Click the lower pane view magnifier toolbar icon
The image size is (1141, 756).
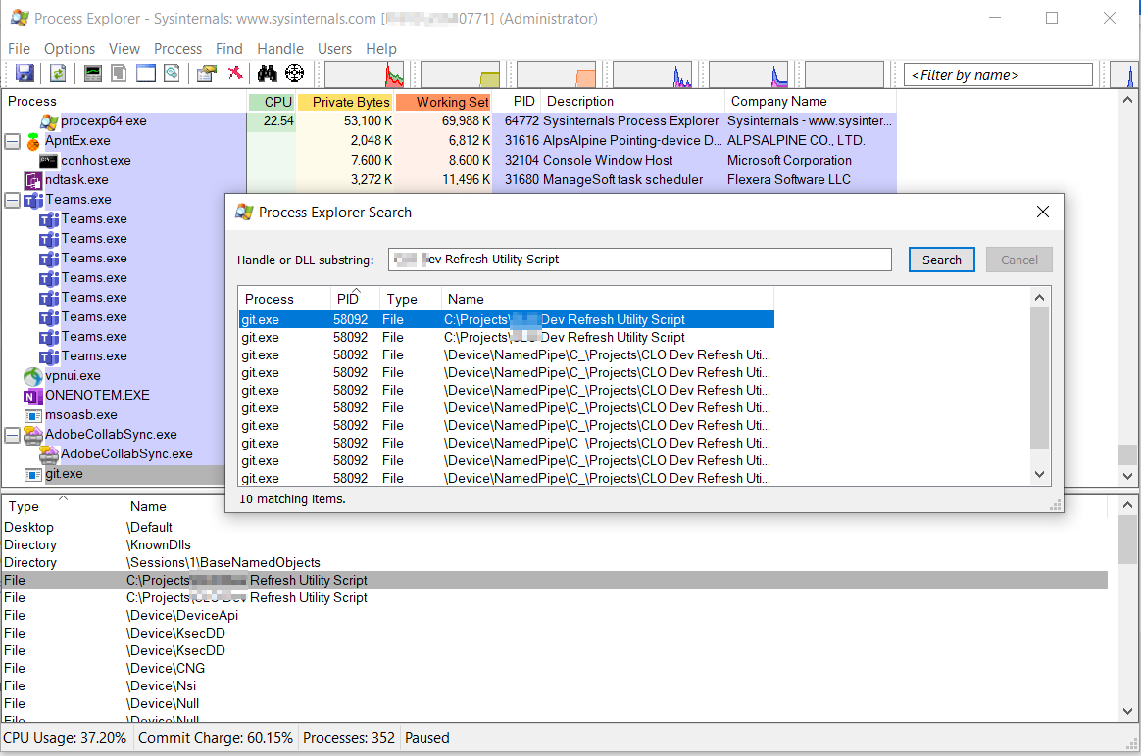(x=172, y=73)
